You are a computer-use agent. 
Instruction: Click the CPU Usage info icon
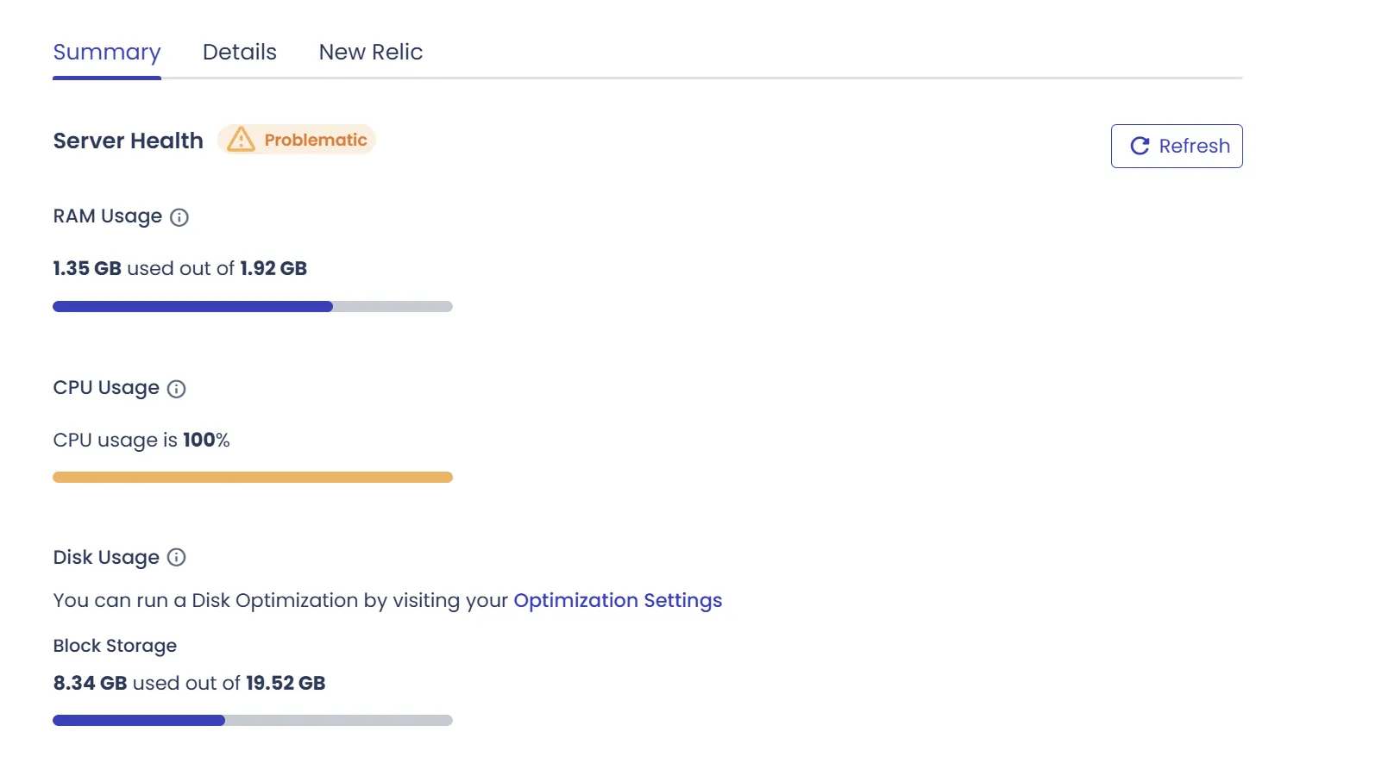(177, 389)
